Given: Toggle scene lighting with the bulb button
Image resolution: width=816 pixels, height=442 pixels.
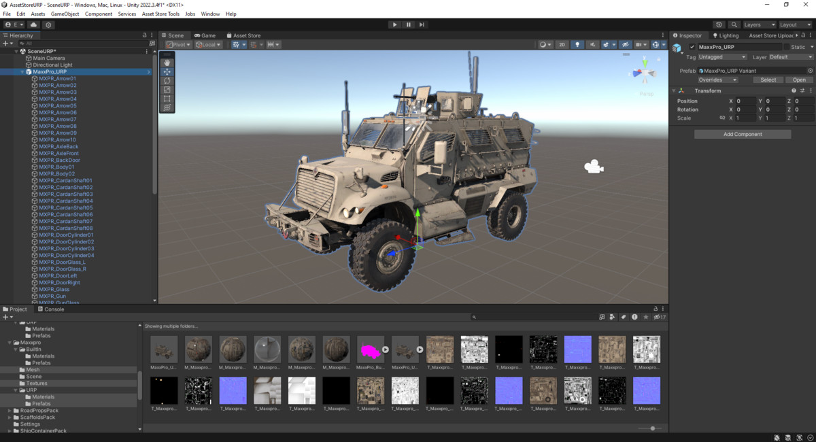Looking at the screenshot, I should (577, 45).
